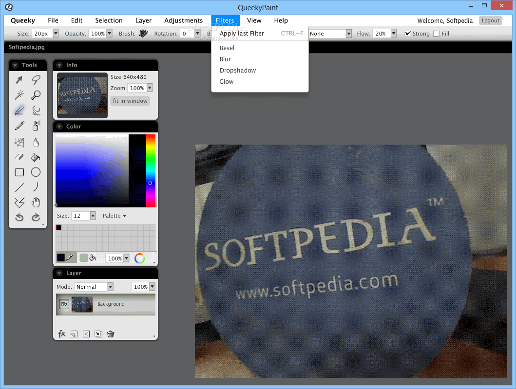Image resolution: width=516 pixels, height=389 pixels.
Task: Open layer effects fx button
Action: pyautogui.click(x=61, y=334)
